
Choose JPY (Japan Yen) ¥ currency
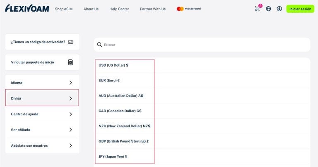click(202, 157)
